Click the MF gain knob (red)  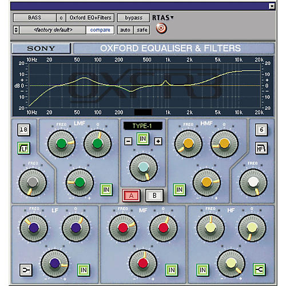pos(143,264)
